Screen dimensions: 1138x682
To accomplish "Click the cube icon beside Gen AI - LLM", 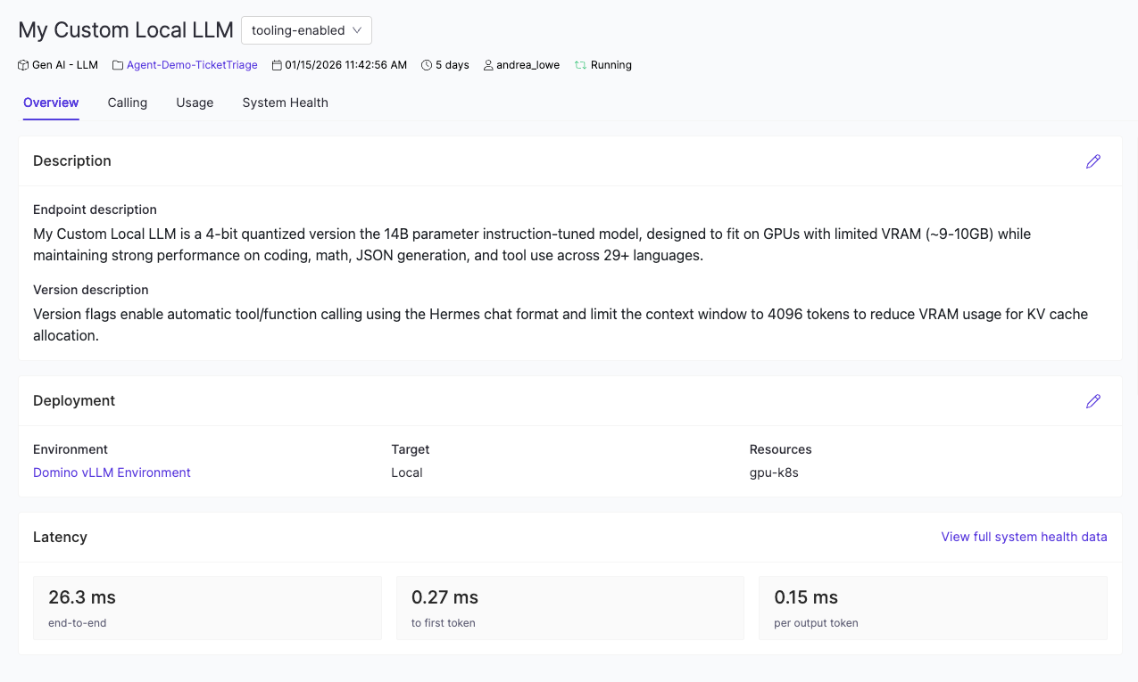I will pos(23,65).
